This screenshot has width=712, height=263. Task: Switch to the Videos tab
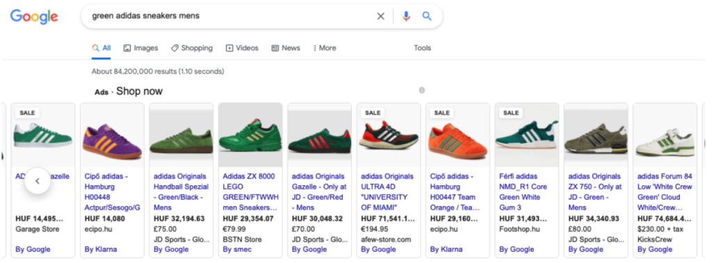pyautogui.click(x=242, y=48)
